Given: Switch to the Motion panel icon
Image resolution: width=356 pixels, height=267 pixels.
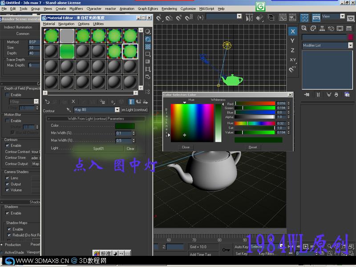Looking at the screenshot, I should (x=331, y=28).
